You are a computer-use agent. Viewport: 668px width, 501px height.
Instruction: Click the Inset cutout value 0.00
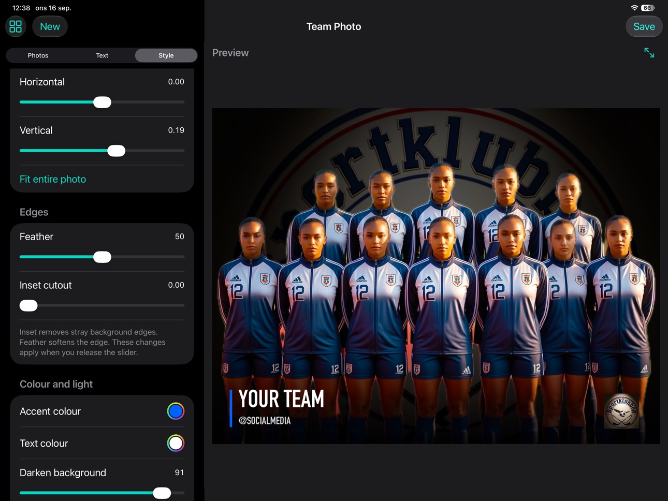(176, 285)
